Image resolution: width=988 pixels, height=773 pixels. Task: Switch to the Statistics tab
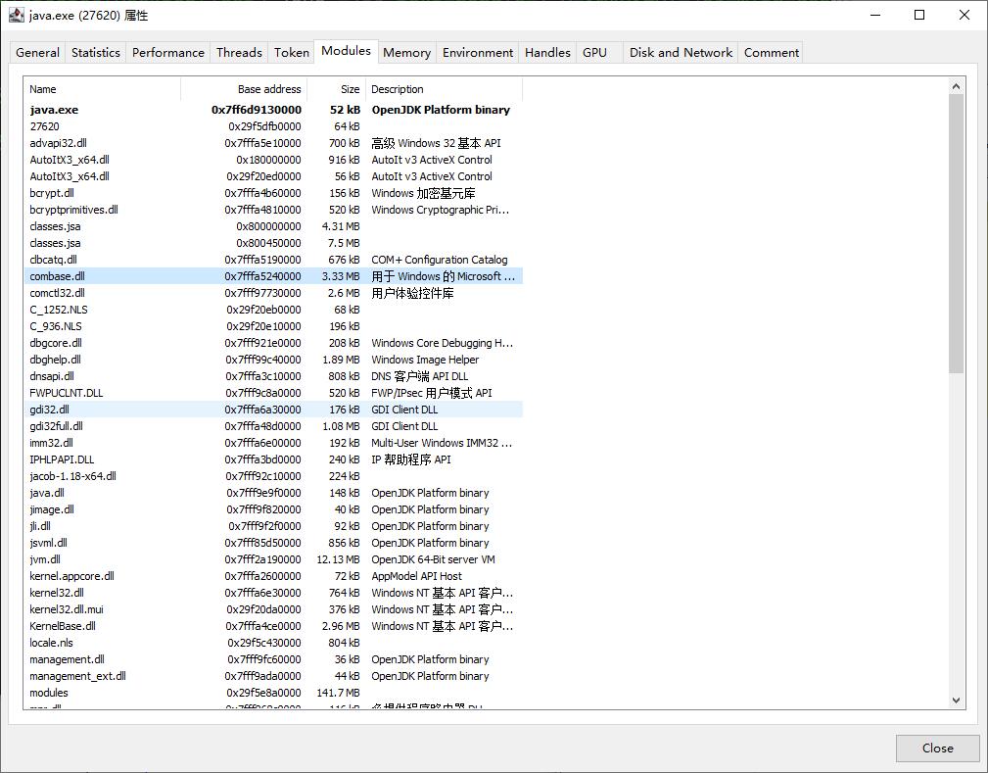point(96,52)
